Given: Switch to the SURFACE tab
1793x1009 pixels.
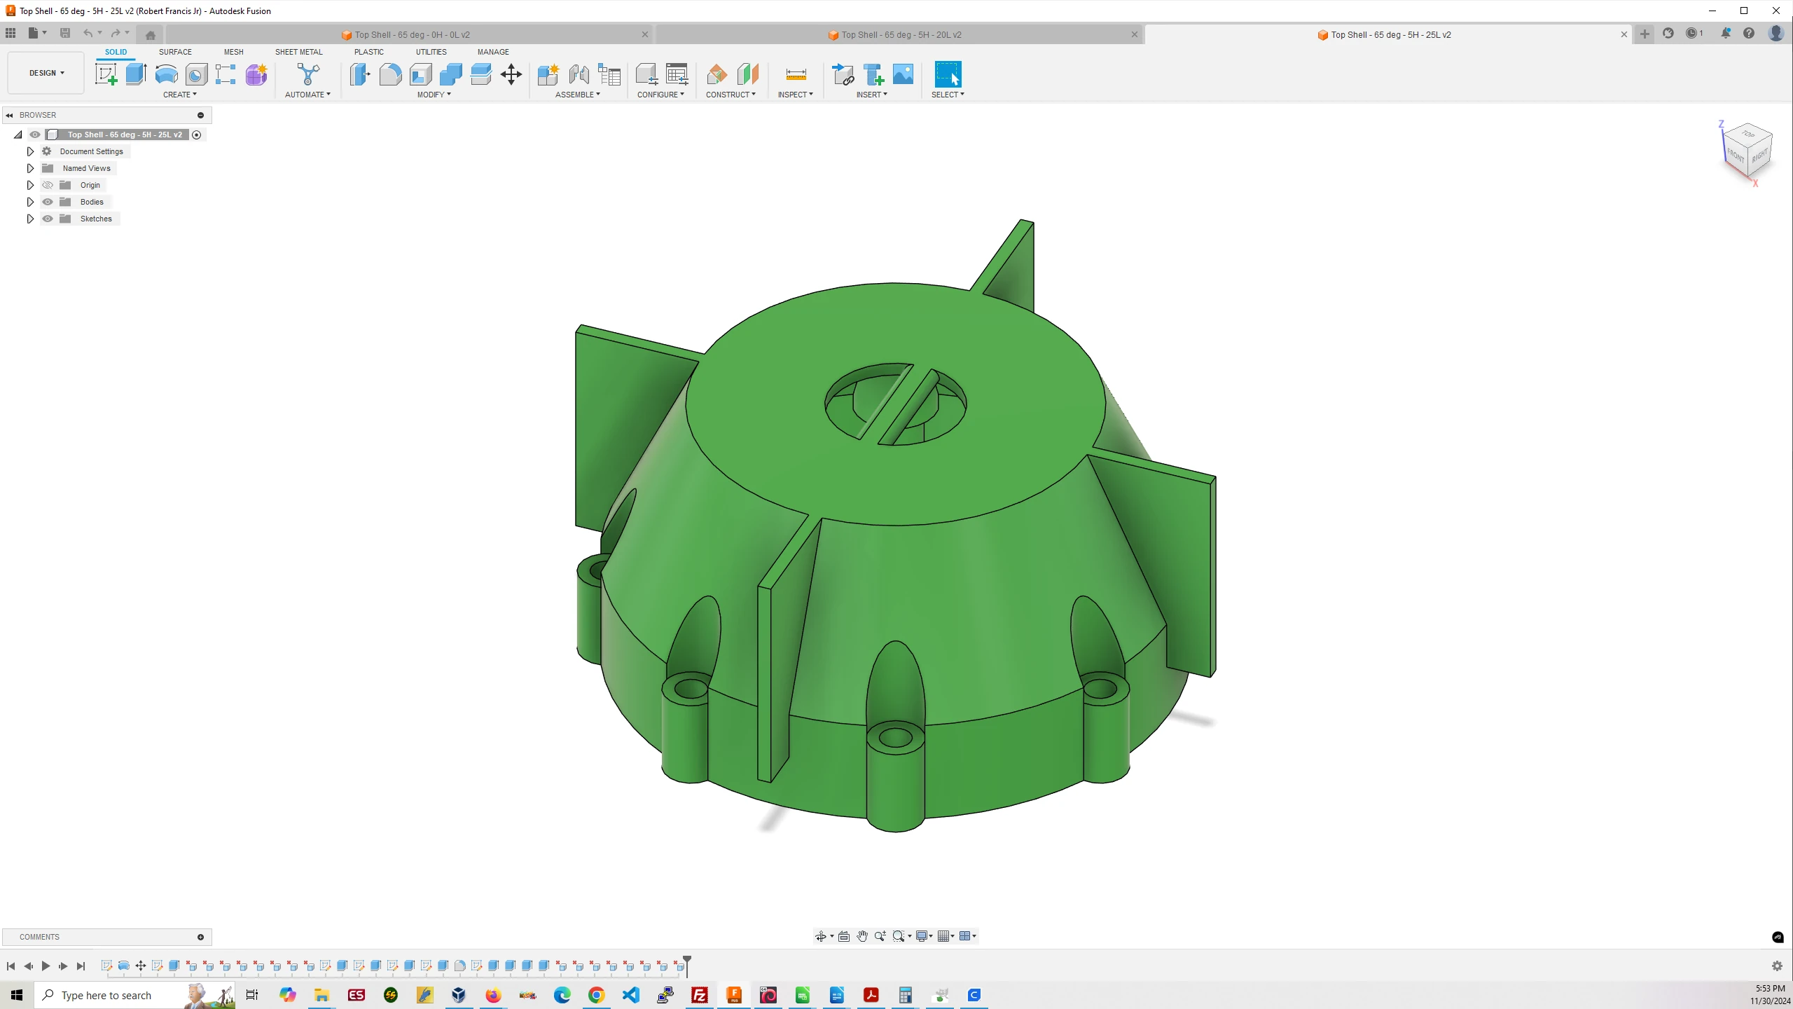Looking at the screenshot, I should tap(175, 52).
